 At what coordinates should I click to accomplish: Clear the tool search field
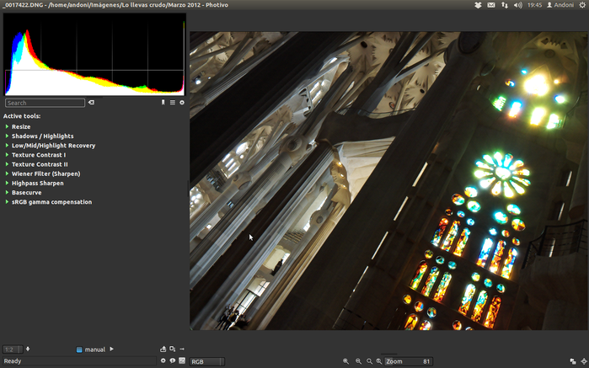point(91,103)
